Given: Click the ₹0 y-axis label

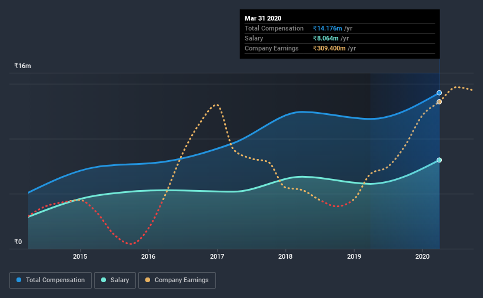Looking at the screenshot, I should [x=18, y=242].
